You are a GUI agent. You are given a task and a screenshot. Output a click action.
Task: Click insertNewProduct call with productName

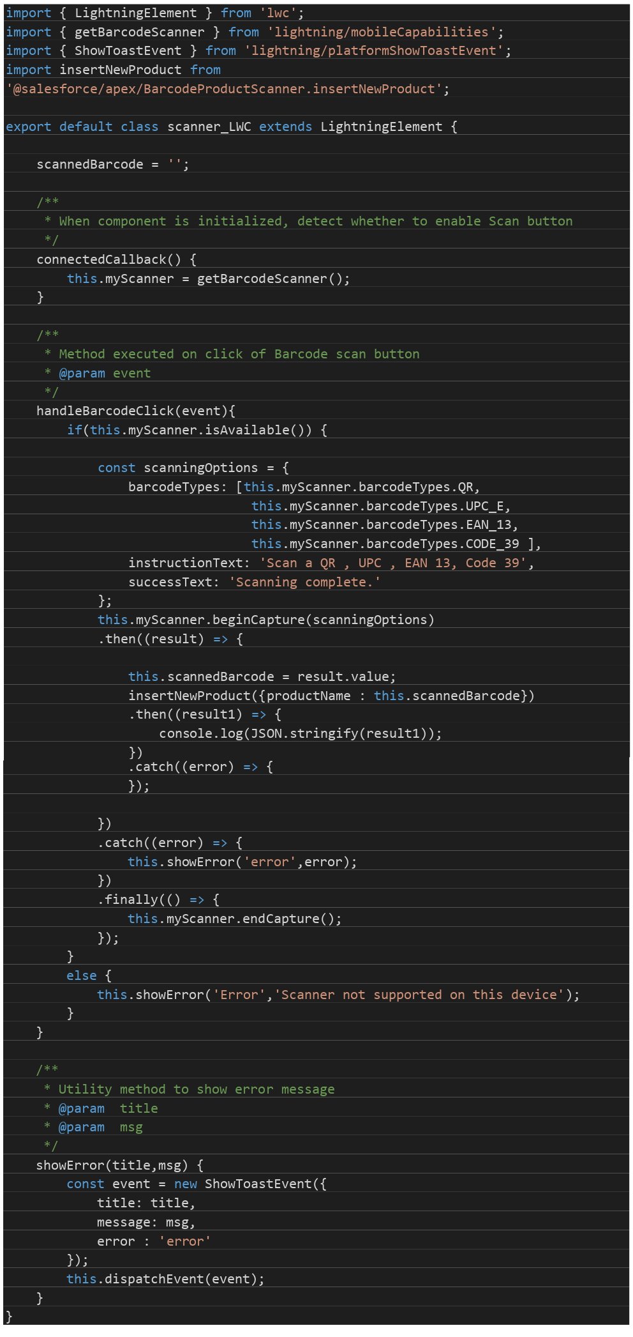[x=331, y=696]
